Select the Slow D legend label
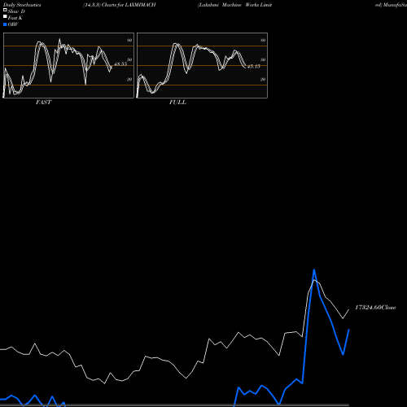Image resolution: width=407 pixels, height=407 pixels. coord(16,11)
